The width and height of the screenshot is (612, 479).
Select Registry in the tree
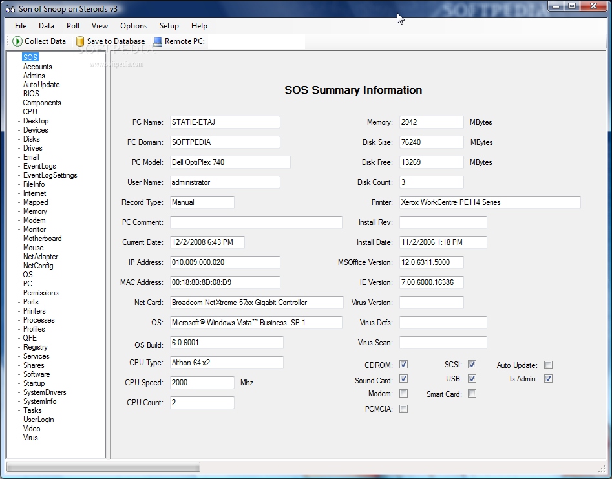click(35, 347)
